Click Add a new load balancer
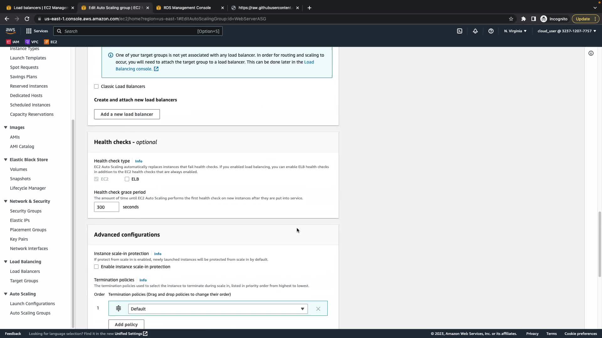 [127, 114]
